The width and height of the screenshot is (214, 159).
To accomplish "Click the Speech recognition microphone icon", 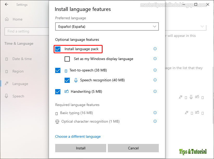I will point(76,80).
